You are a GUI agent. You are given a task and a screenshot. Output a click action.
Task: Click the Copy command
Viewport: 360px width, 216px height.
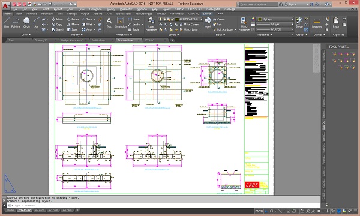[57, 25]
